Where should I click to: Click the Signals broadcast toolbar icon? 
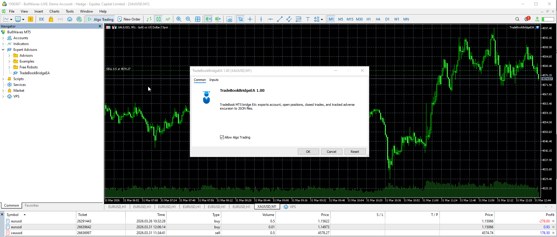click(60, 19)
